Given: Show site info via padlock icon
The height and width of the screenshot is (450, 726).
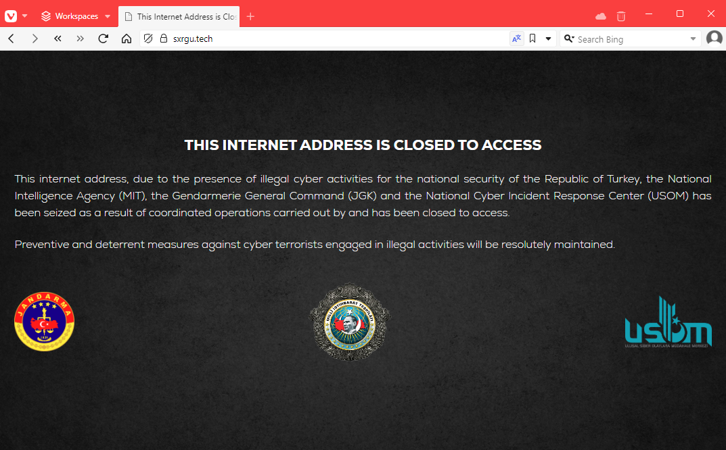Looking at the screenshot, I should [x=164, y=39].
